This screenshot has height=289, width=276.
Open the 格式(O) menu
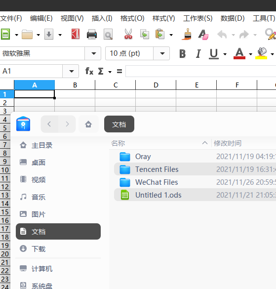(132, 18)
